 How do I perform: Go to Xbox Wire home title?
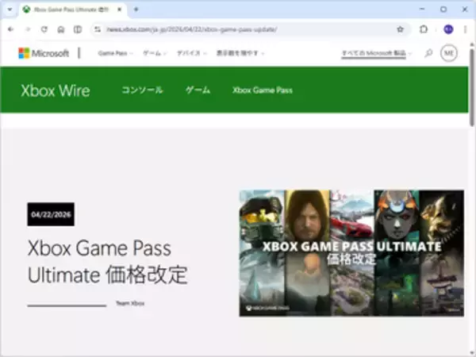click(x=56, y=90)
